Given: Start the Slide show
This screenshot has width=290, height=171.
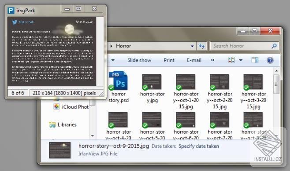Looking at the screenshot, I should click(139, 60).
